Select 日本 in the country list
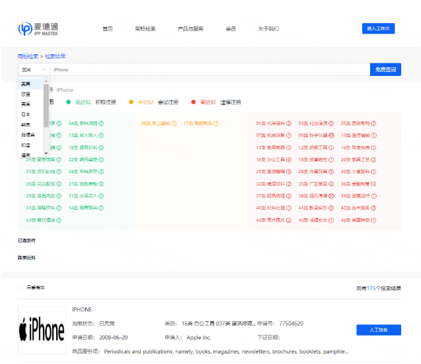Screen dimensions: 421x364 click(30, 114)
